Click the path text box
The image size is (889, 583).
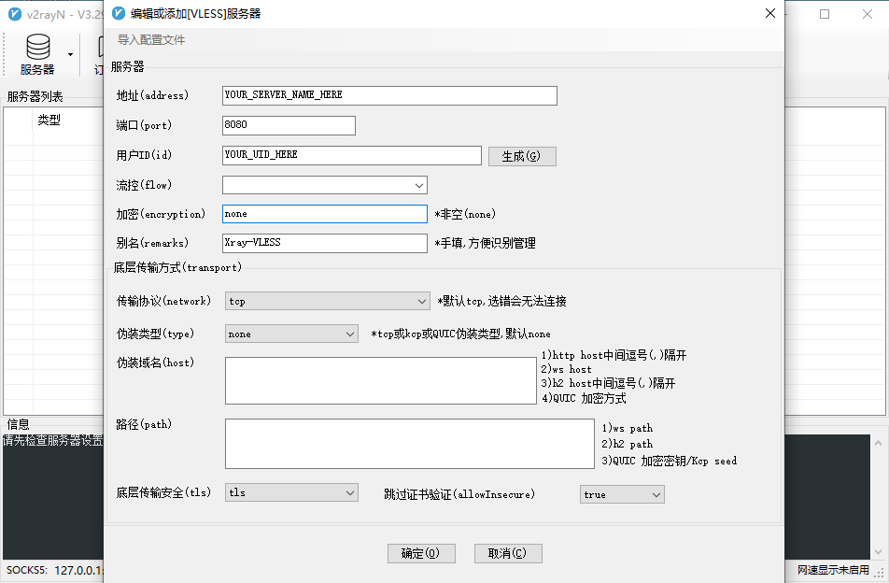click(409, 444)
